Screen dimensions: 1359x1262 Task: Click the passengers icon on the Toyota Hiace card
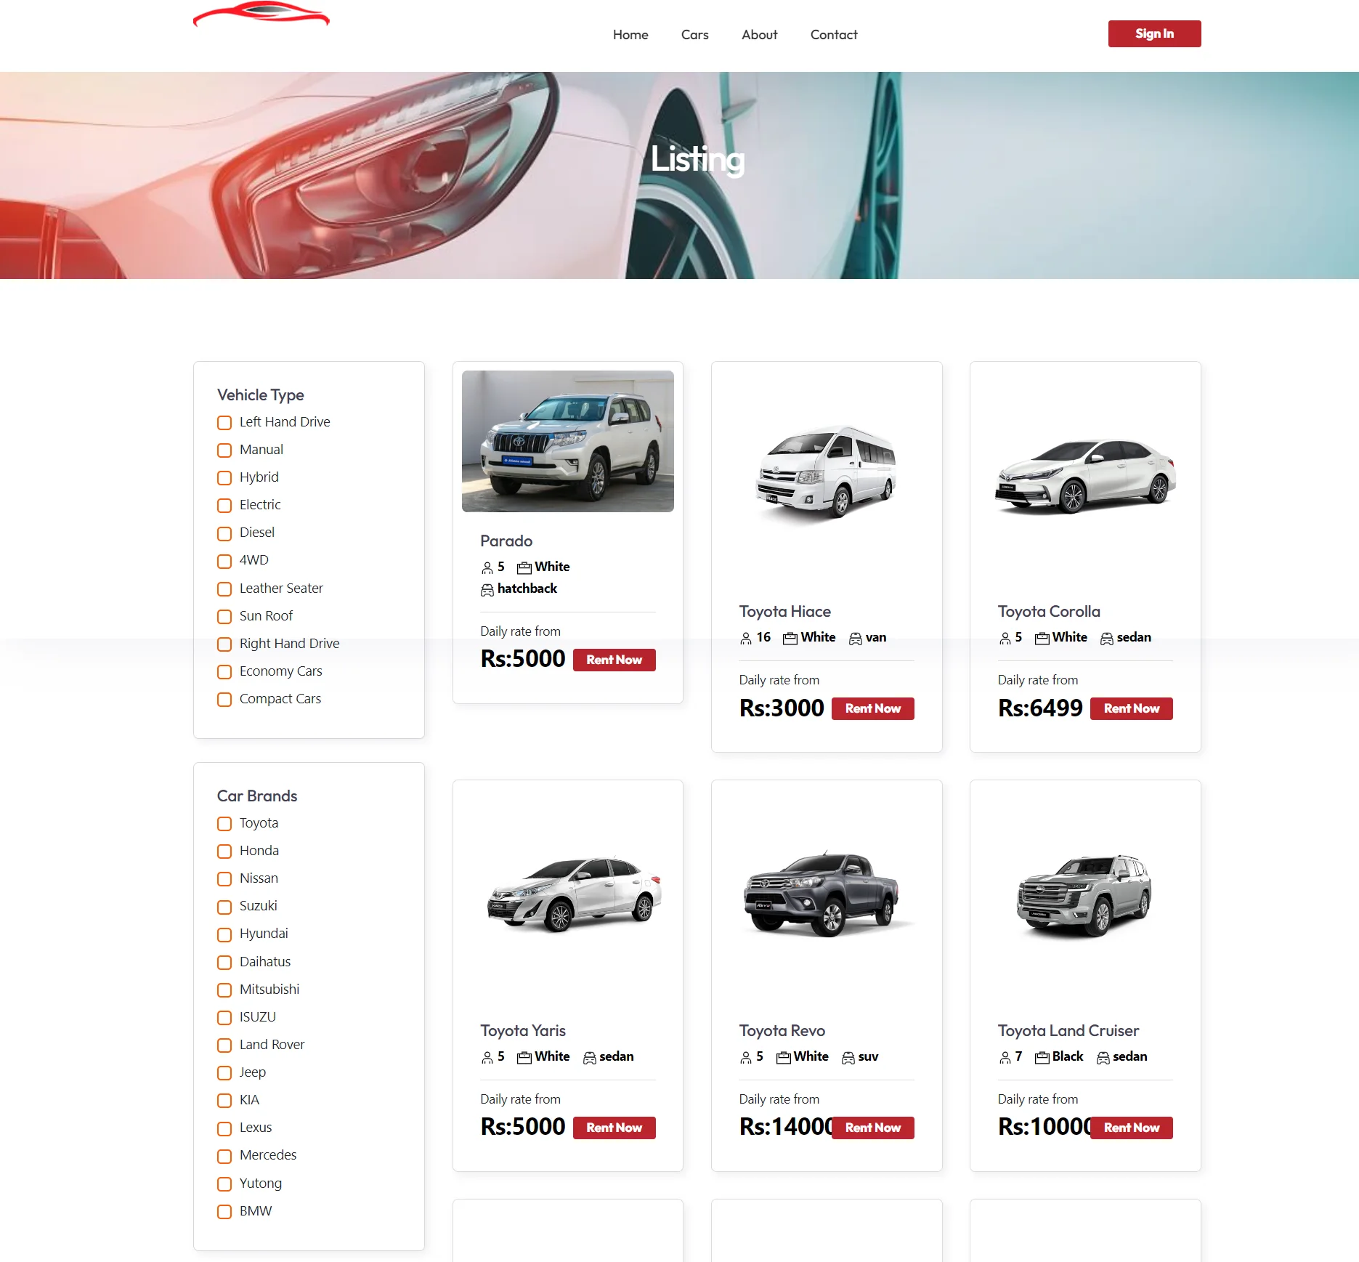click(746, 639)
